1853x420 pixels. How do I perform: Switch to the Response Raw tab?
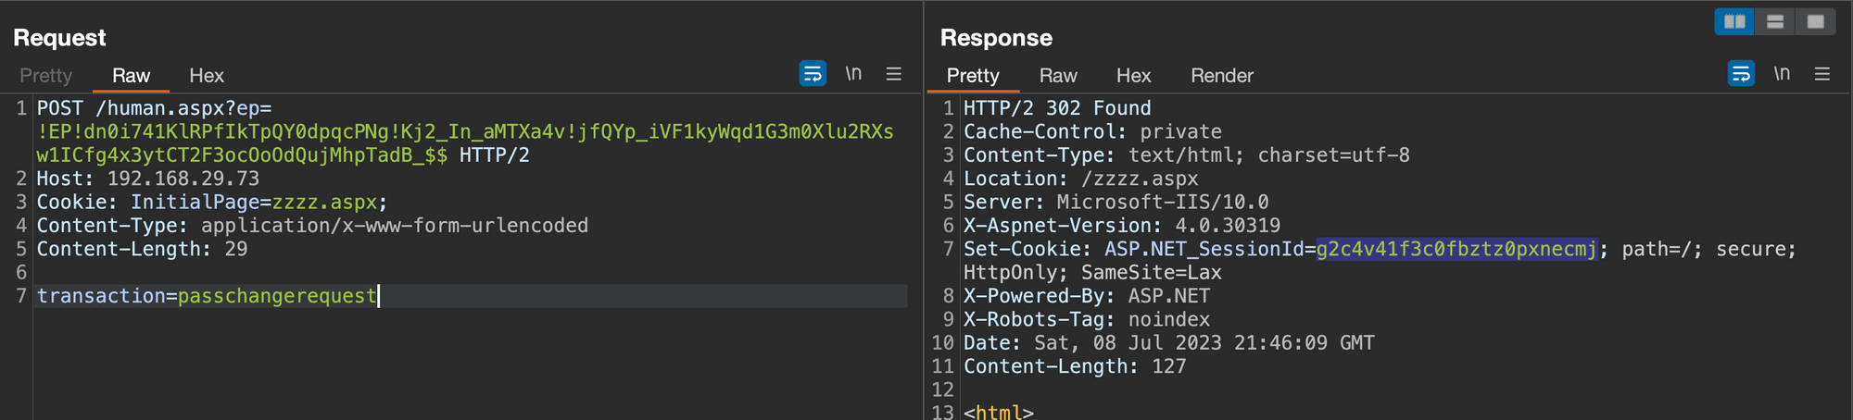click(1058, 76)
